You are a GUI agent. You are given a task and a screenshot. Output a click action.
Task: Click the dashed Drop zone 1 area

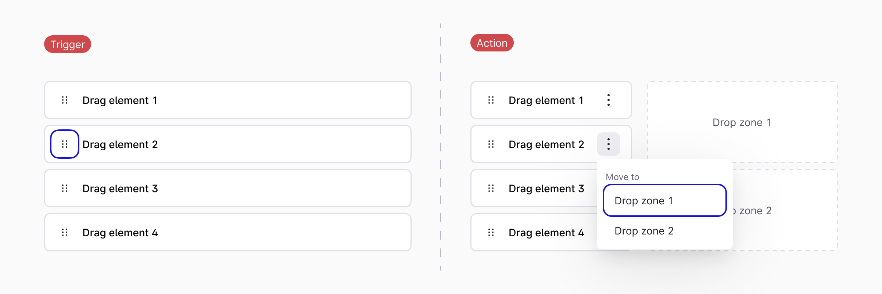(x=742, y=122)
